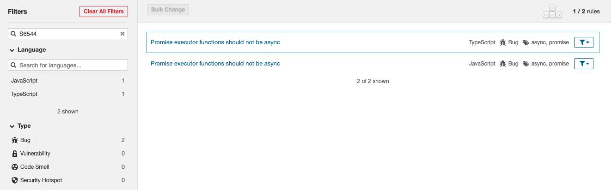This screenshot has height=190, width=611.
Task: Focus the Search for languages input field
Action: point(68,65)
